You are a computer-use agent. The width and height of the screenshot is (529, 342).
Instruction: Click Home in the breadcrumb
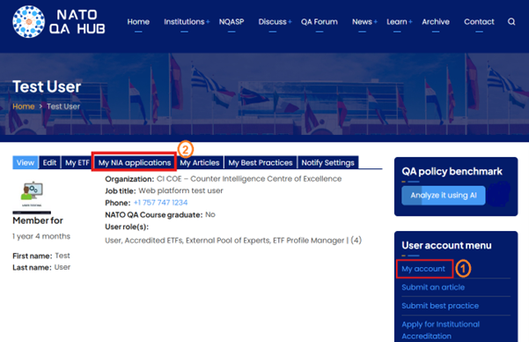click(x=24, y=107)
